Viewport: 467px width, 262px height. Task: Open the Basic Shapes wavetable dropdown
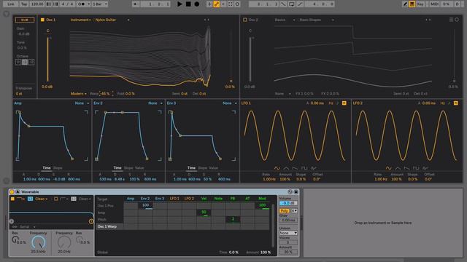coord(316,20)
